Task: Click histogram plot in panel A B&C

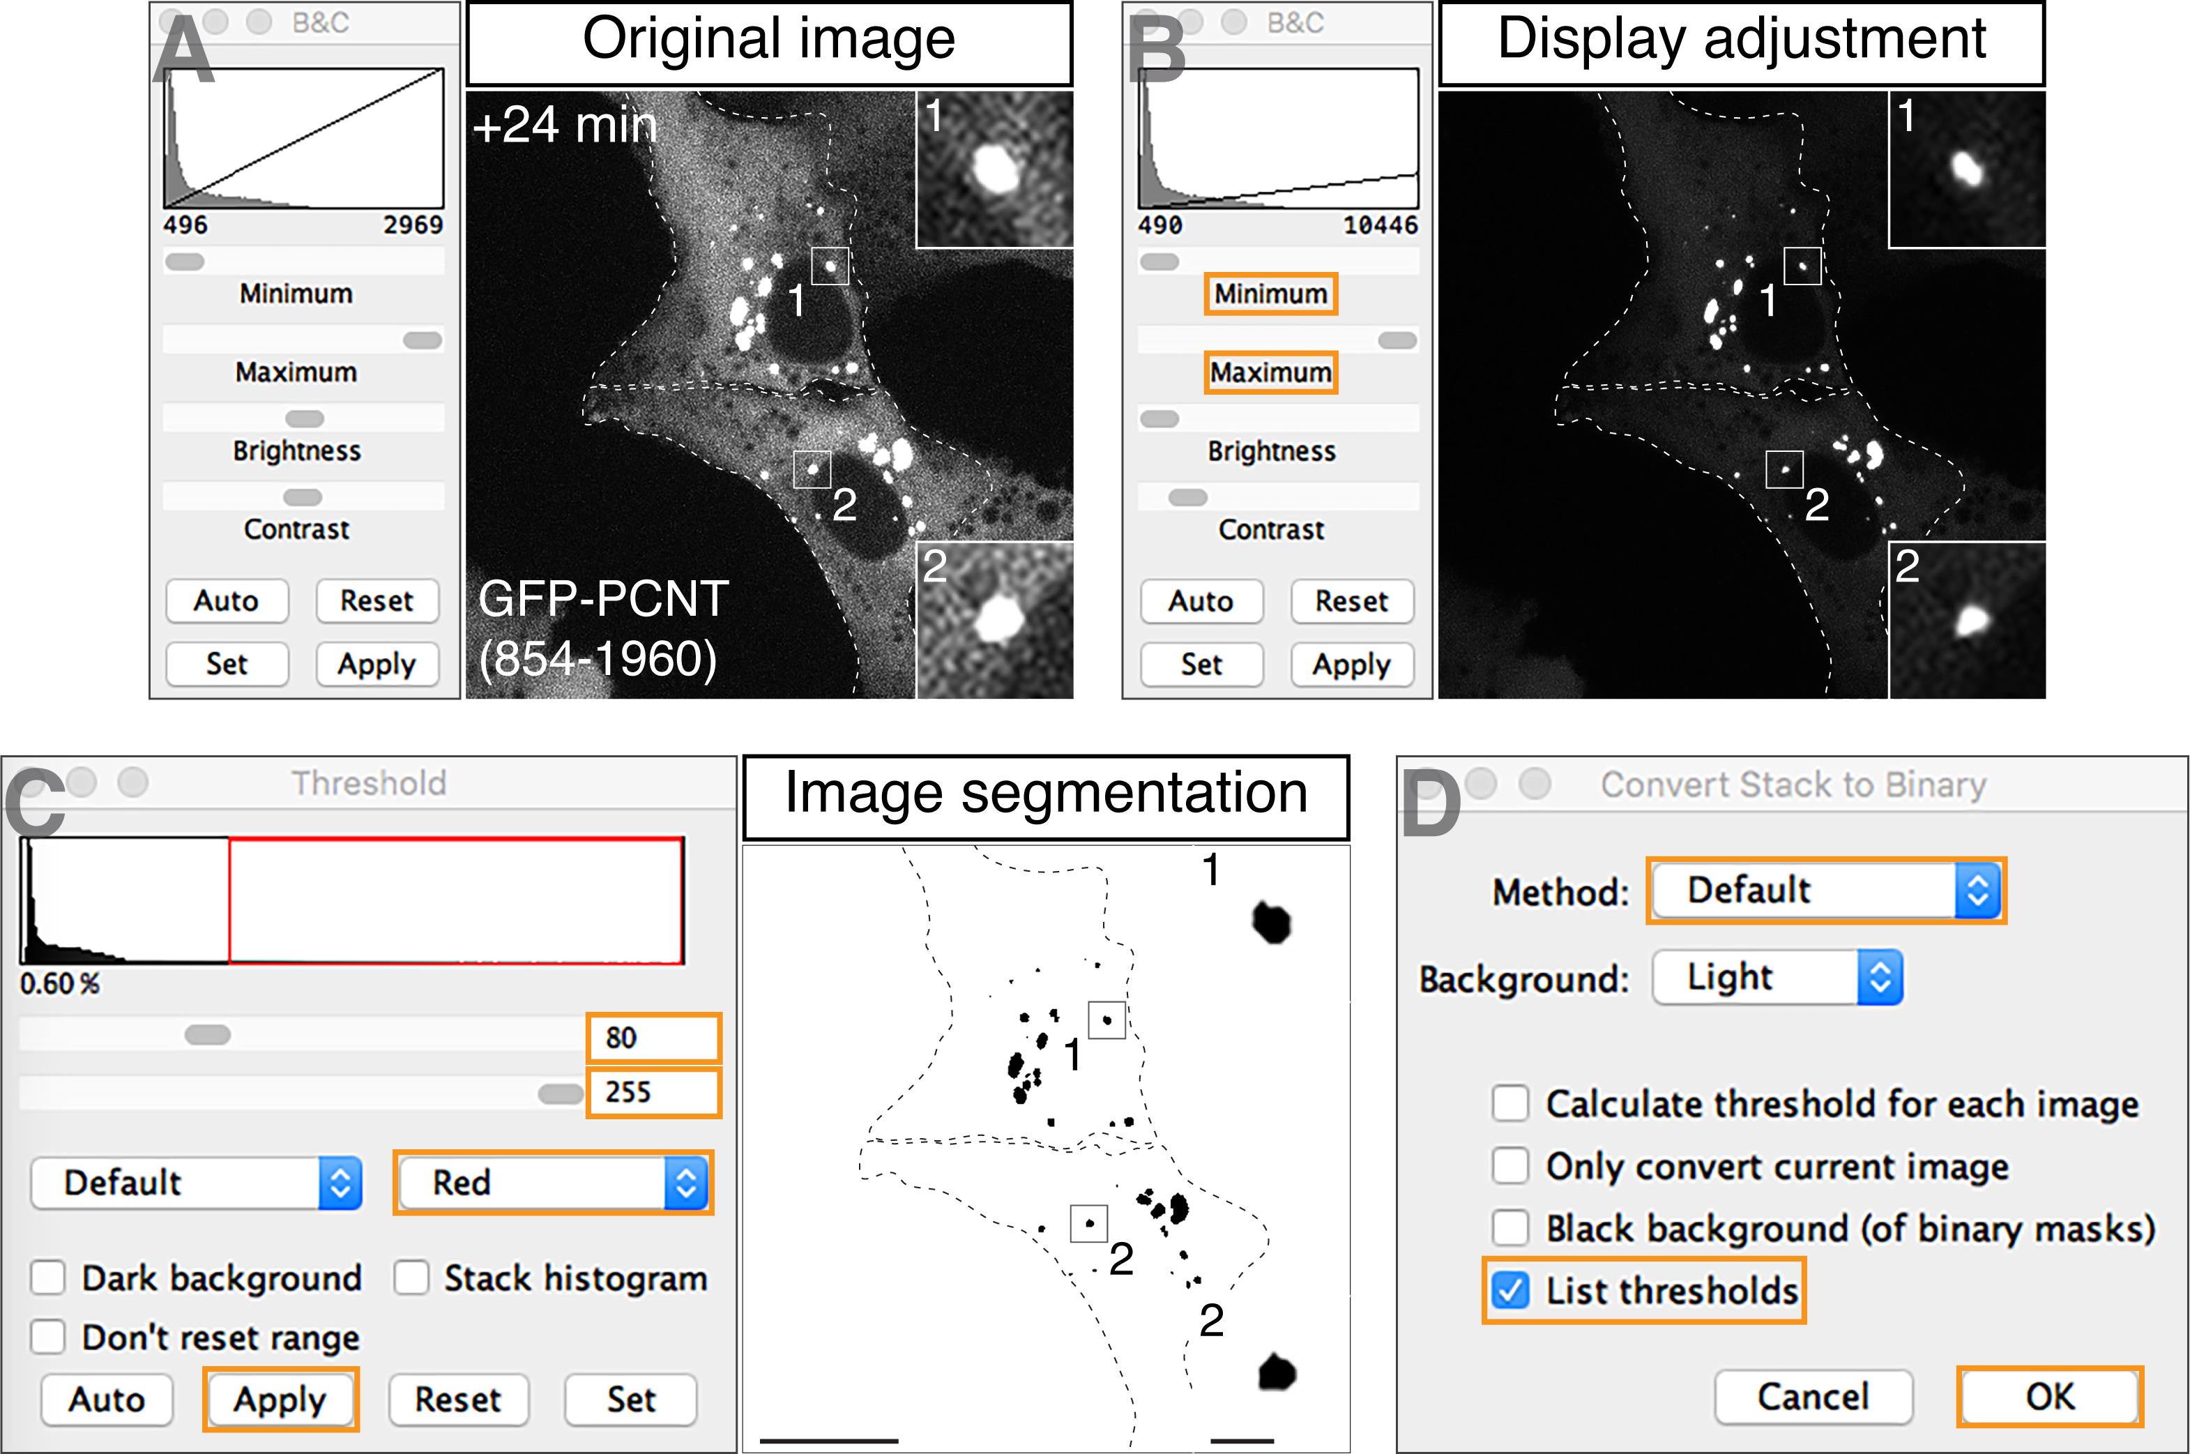Action: (x=304, y=138)
